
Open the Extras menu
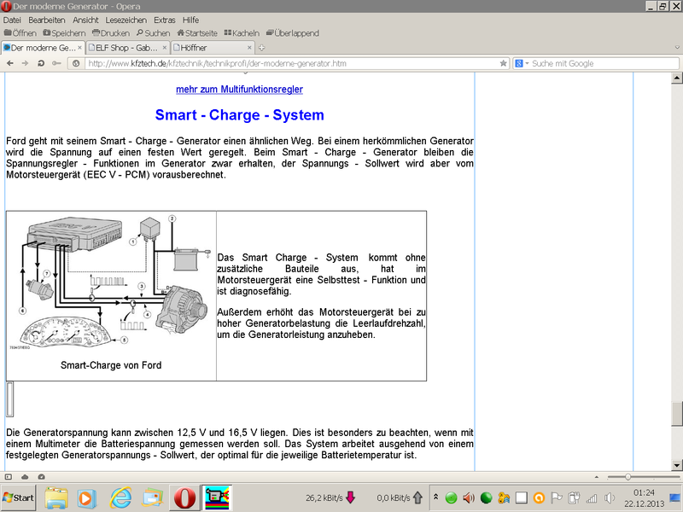point(165,20)
